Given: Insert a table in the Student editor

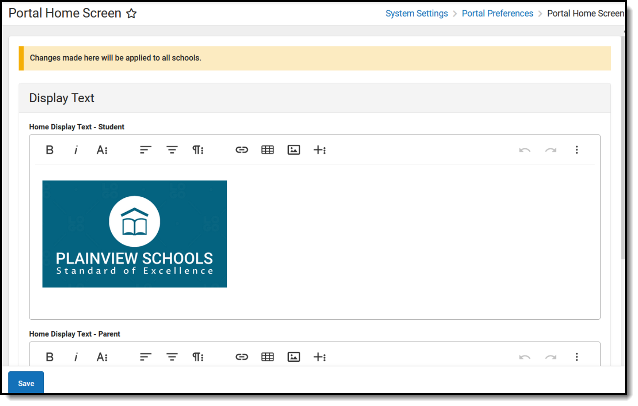Looking at the screenshot, I should point(268,150).
